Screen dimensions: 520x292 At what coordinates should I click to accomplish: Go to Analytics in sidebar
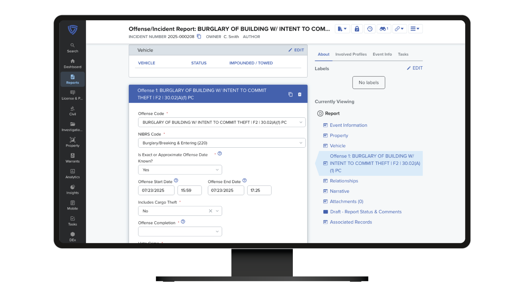click(x=73, y=173)
